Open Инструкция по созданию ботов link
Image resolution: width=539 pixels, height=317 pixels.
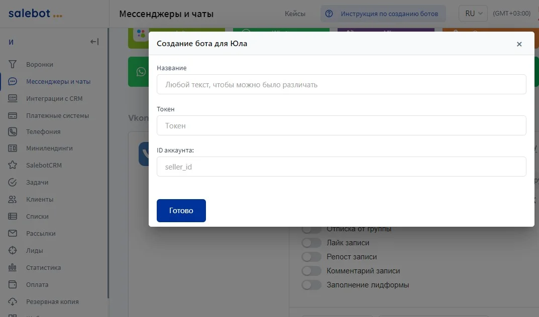click(383, 14)
